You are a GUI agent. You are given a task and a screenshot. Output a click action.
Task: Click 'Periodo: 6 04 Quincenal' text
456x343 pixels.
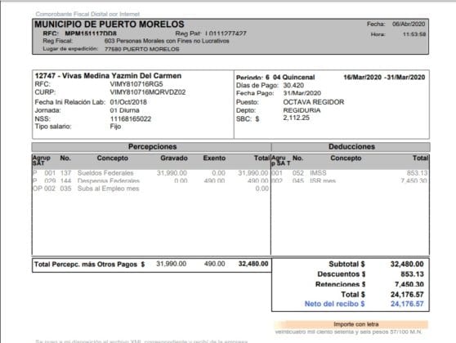pos(275,78)
